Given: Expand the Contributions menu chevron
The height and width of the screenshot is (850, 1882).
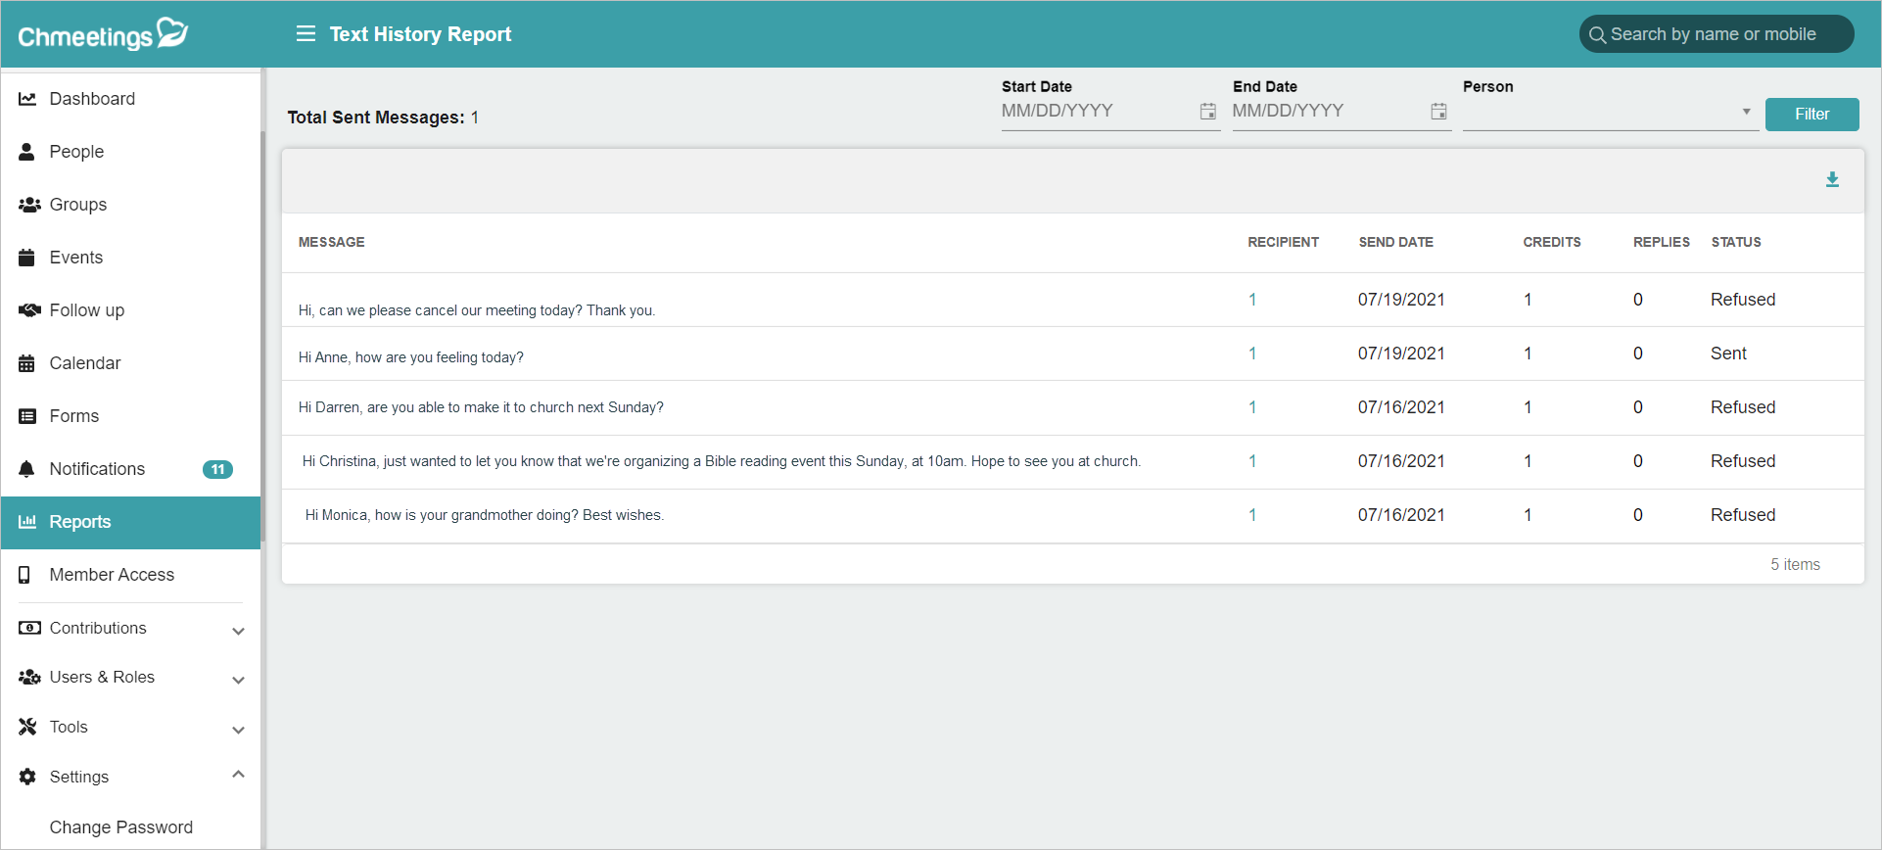Looking at the screenshot, I should click(238, 631).
